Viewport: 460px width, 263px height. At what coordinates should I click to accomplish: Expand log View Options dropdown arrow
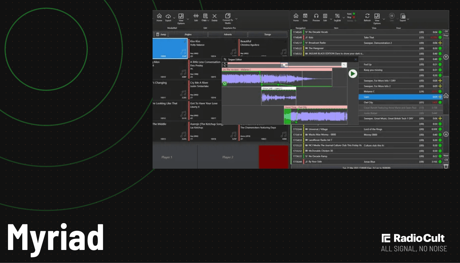[384, 19]
